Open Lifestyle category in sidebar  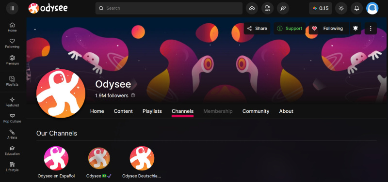[x=12, y=167]
